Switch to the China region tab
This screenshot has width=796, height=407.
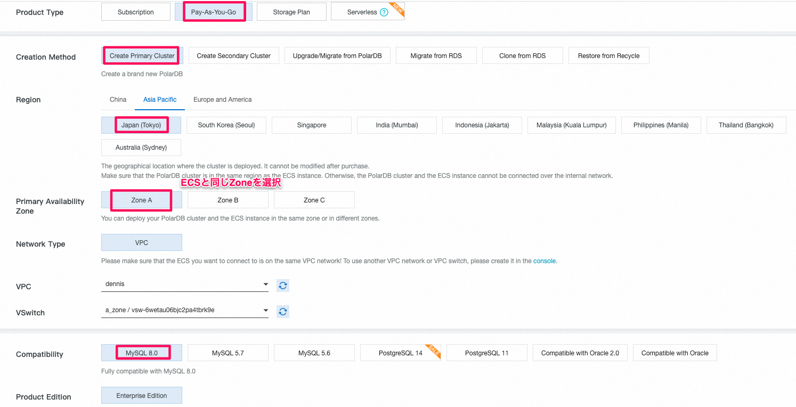coord(118,100)
